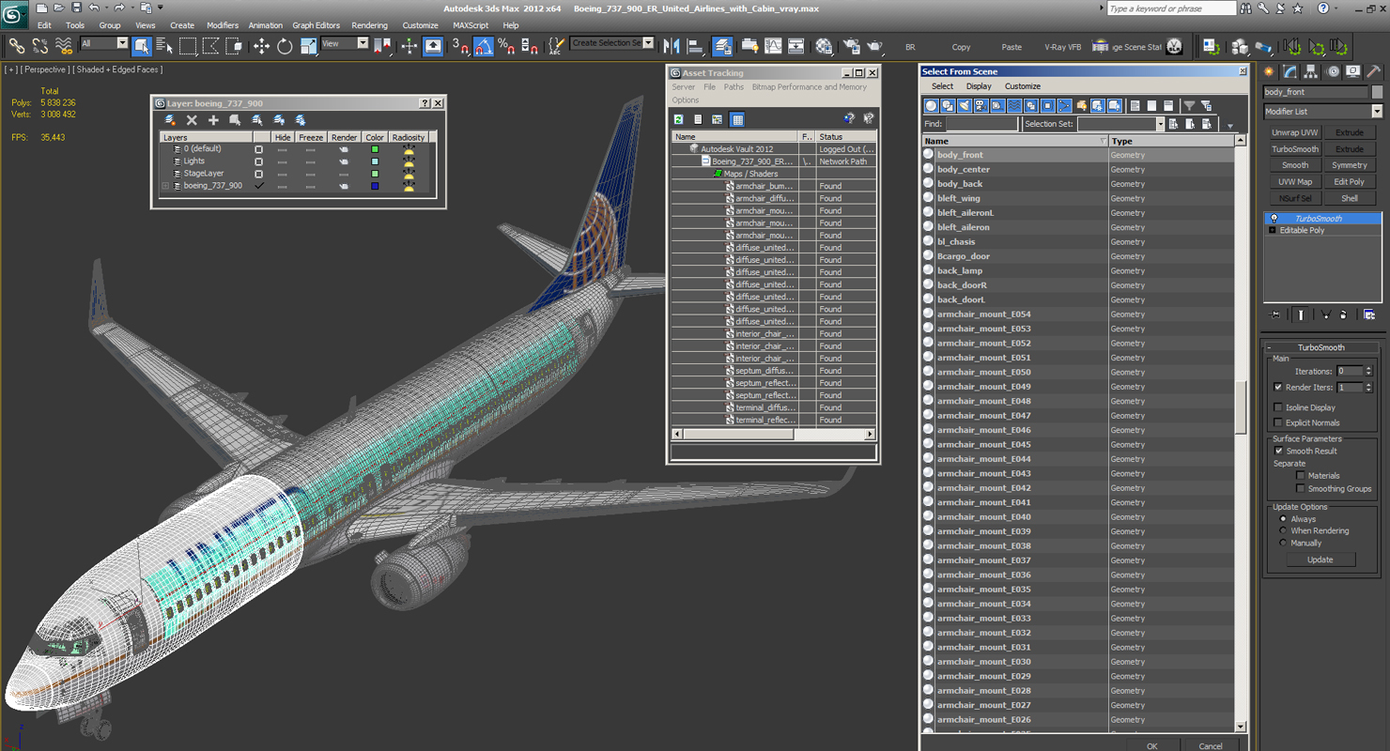This screenshot has height=751, width=1390.
Task: Switch to Motion command panel tab
Action: 1332,71
